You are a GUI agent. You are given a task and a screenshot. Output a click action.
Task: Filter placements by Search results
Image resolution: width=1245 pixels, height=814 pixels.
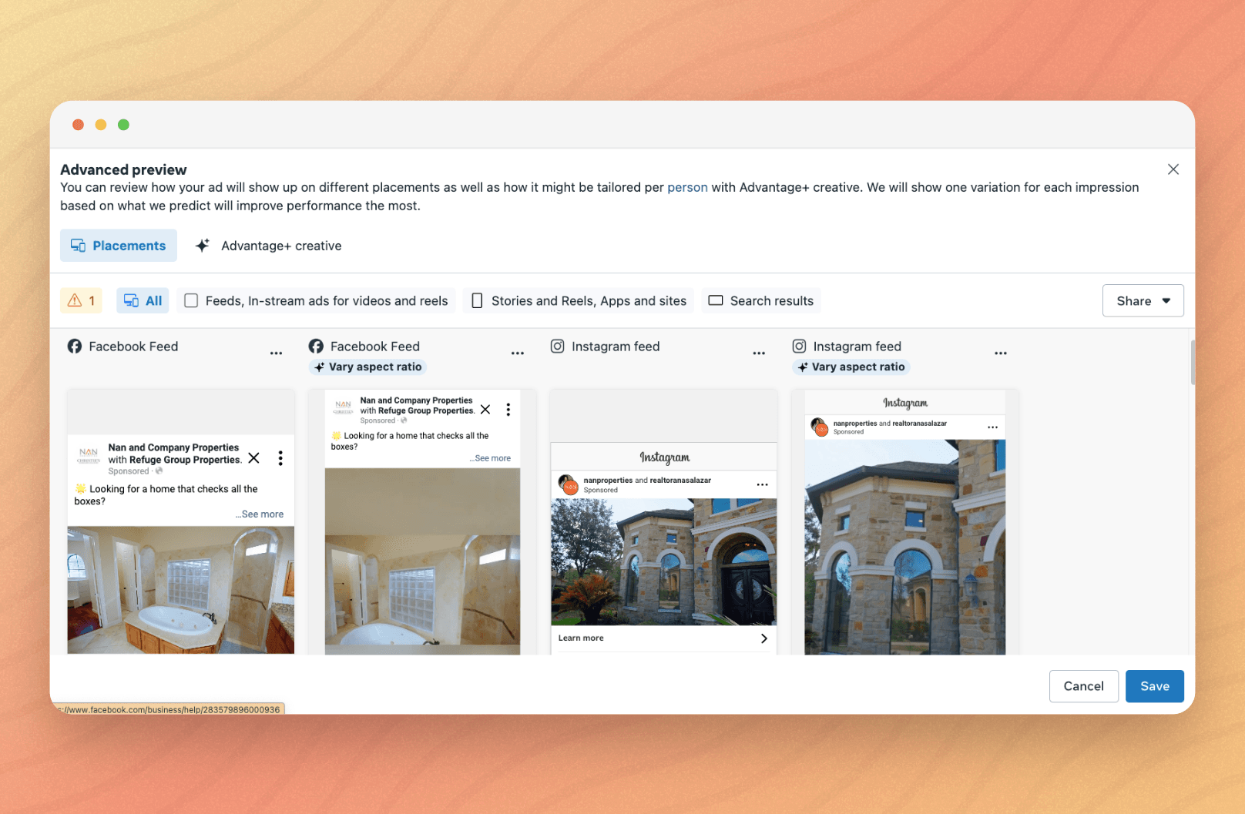pos(760,300)
